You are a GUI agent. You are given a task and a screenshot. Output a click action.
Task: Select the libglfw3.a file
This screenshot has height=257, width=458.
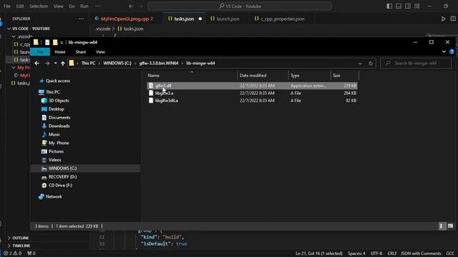(x=164, y=94)
